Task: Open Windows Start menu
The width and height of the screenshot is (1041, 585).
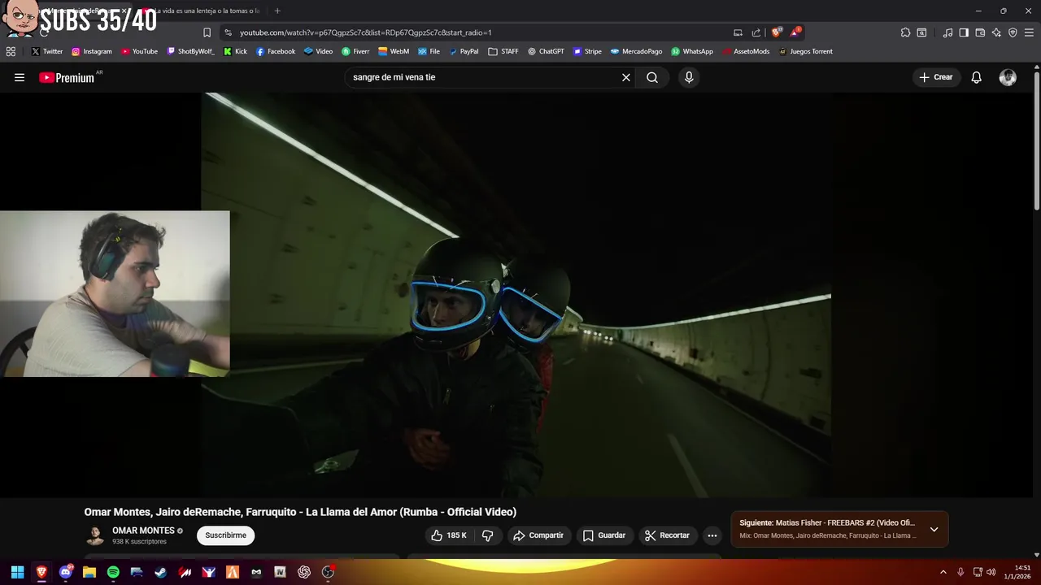Action: (x=17, y=572)
